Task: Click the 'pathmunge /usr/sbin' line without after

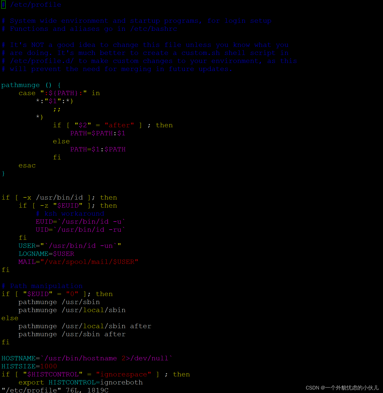Action: pos(59,302)
